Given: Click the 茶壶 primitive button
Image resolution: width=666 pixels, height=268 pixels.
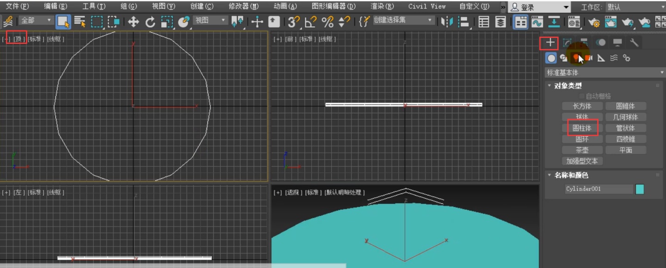Looking at the screenshot, I should tap(582, 150).
